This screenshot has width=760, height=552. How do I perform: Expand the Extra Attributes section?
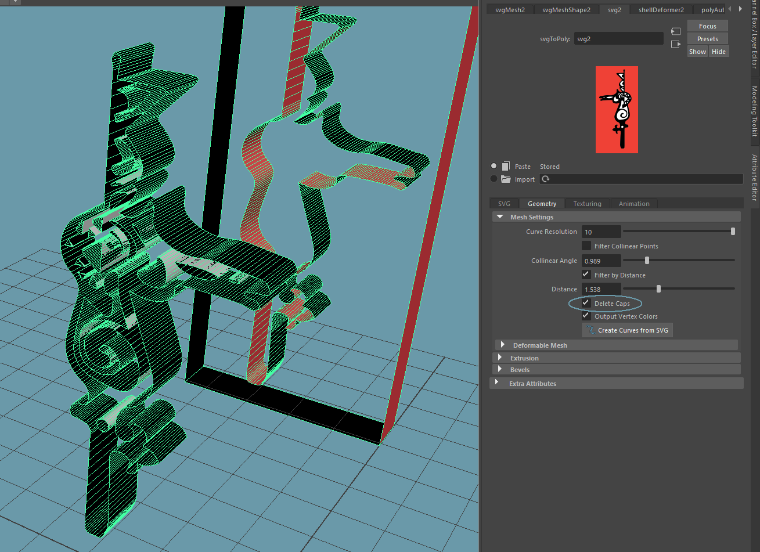[497, 383]
